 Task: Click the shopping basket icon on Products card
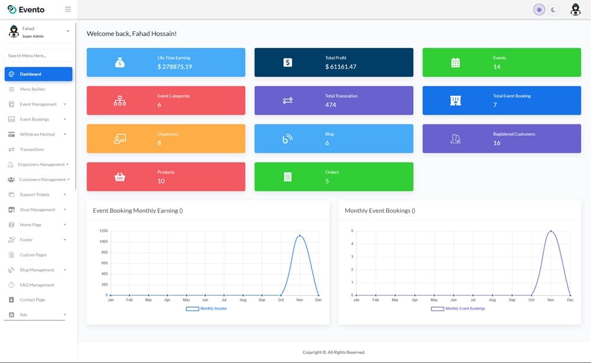coord(119,177)
